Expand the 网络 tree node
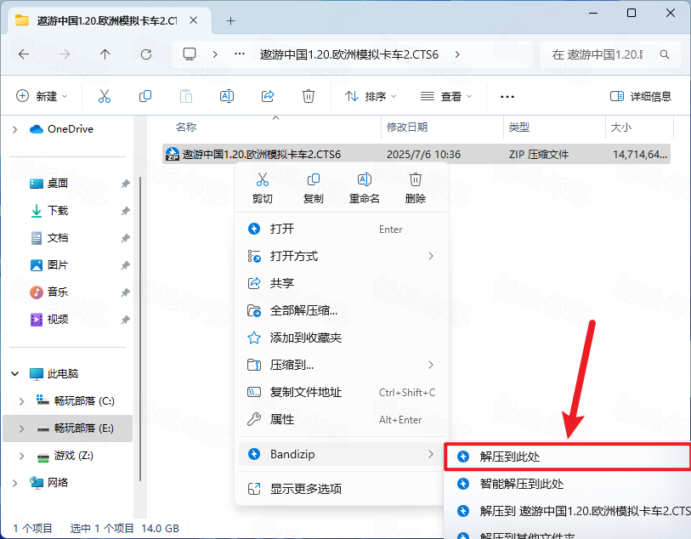Image resolution: width=691 pixels, height=539 pixels. 15,483
